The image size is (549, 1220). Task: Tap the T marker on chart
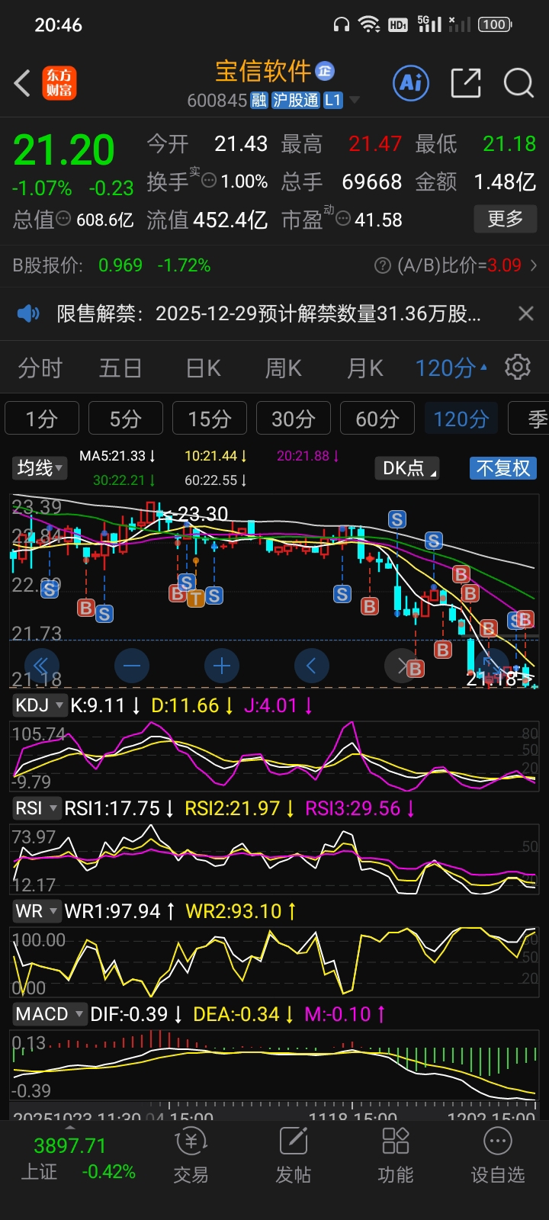pos(196,599)
